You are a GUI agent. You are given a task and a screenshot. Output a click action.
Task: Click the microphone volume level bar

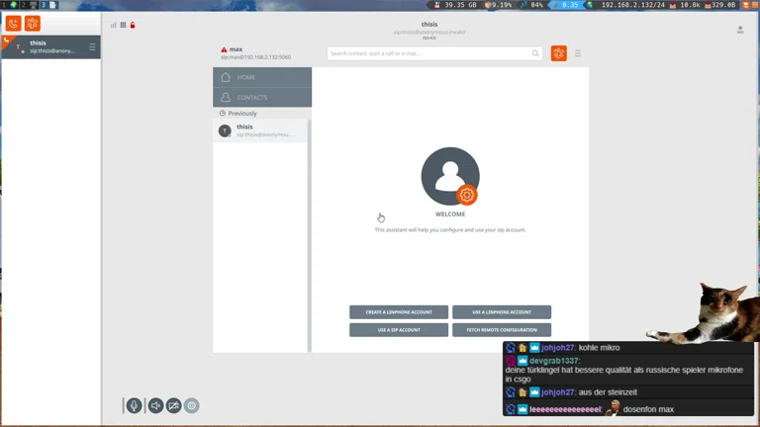123,405
